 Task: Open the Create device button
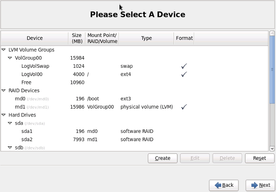tap(163, 158)
